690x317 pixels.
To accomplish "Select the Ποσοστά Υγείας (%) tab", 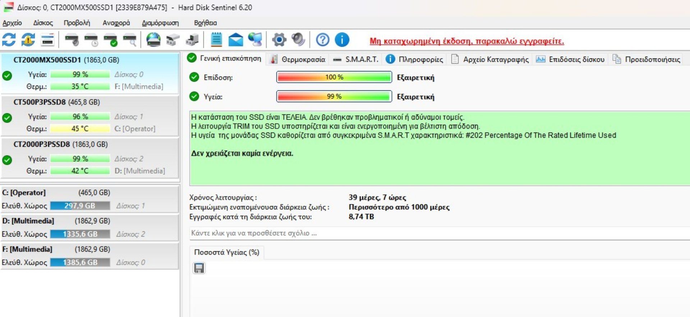I will pos(227,252).
